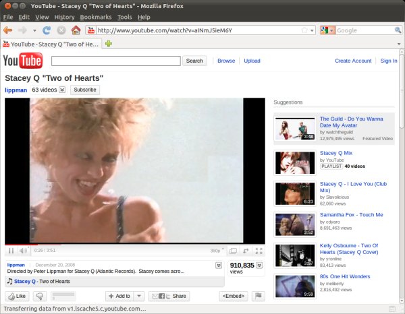This screenshot has height=314, width=405.
Task: Go back with the orange back arrow
Action: point(8,30)
